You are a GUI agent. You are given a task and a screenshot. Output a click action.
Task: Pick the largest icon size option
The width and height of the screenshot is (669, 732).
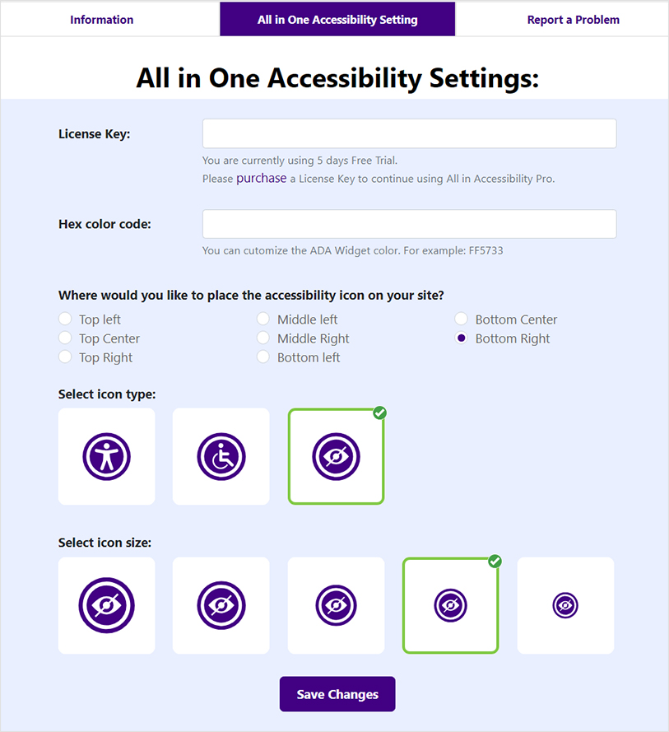[x=106, y=605]
